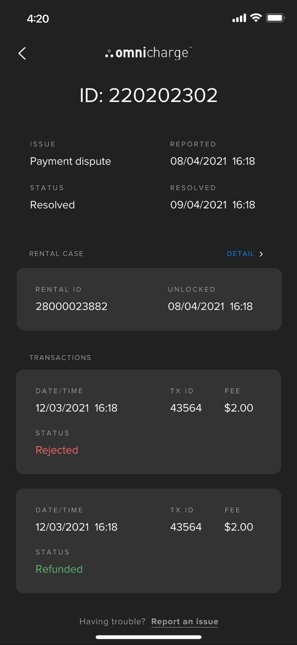Tap the Omnicharge logo
Image resolution: width=297 pixels, height=645 pixels.
[x=148, y=53]
